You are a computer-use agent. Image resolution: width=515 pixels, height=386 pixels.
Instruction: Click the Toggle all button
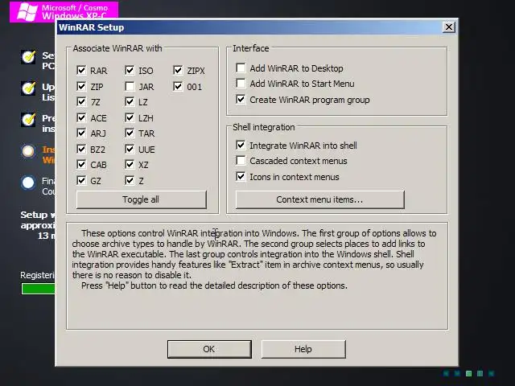click(142, 199)
